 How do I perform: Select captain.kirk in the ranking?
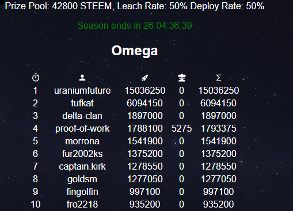pos(82,166)
